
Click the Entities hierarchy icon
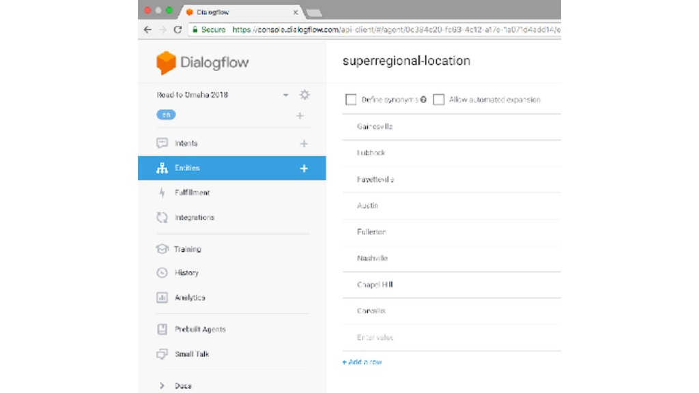(162, 168)
